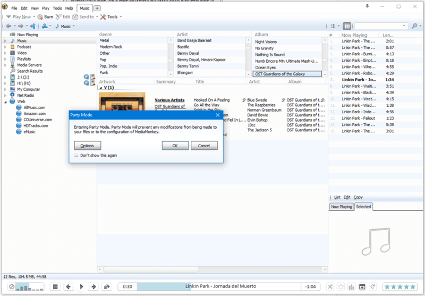Collapse the Web tree node
This screenshot has height=296, width=425.
click(x=5, y=102)
